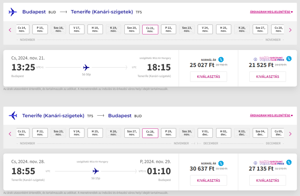Choose Discount Club 27 135 Ft Kiválasztás
The width and height of the screenshot is (300, 196).
pos(268,180)
